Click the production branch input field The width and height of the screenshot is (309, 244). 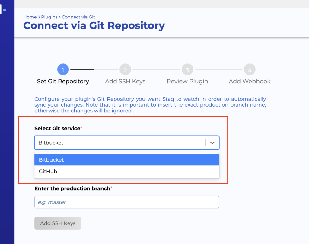click(127, 202)
